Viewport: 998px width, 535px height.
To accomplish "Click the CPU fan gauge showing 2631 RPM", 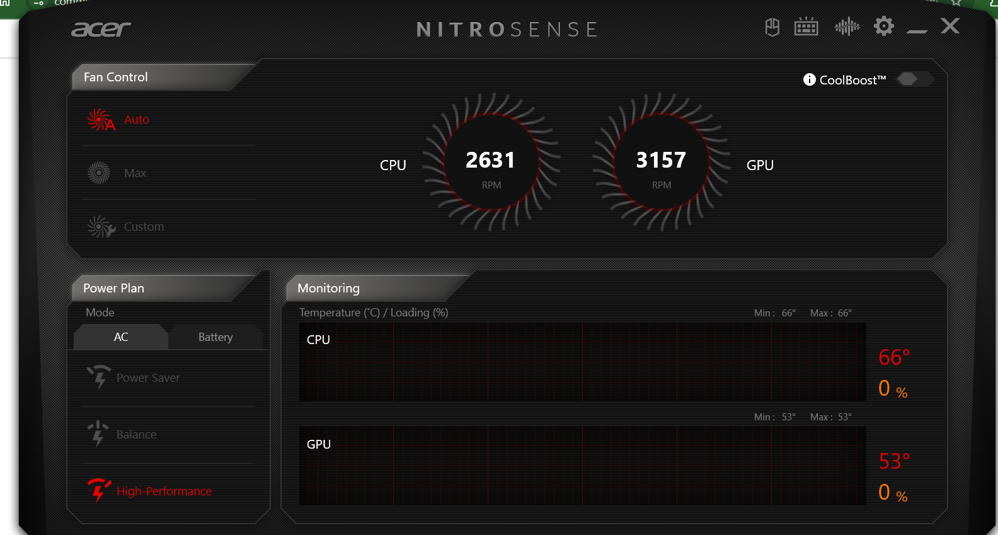I will [x=491, y=162].
